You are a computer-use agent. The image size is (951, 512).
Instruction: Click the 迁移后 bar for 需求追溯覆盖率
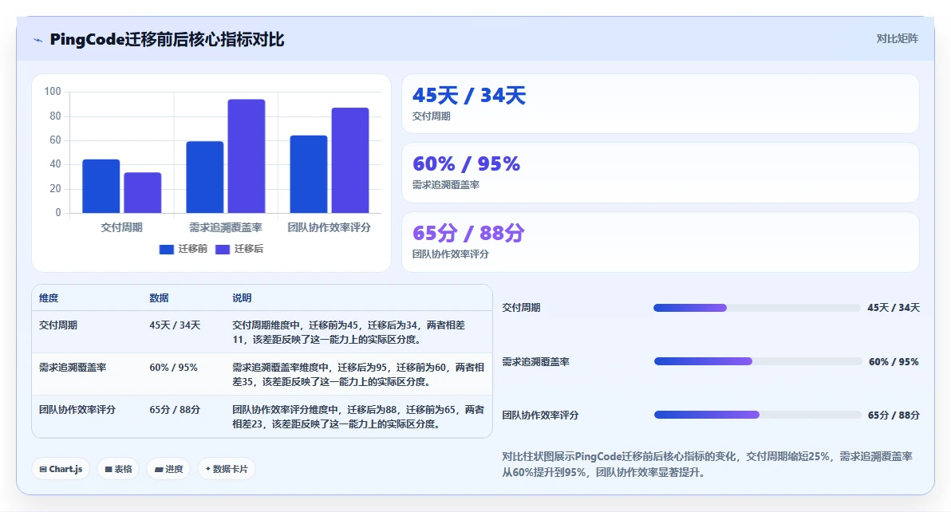coord(247,156)
